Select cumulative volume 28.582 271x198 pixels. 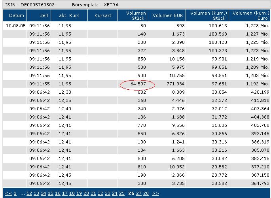coord(219,183)
